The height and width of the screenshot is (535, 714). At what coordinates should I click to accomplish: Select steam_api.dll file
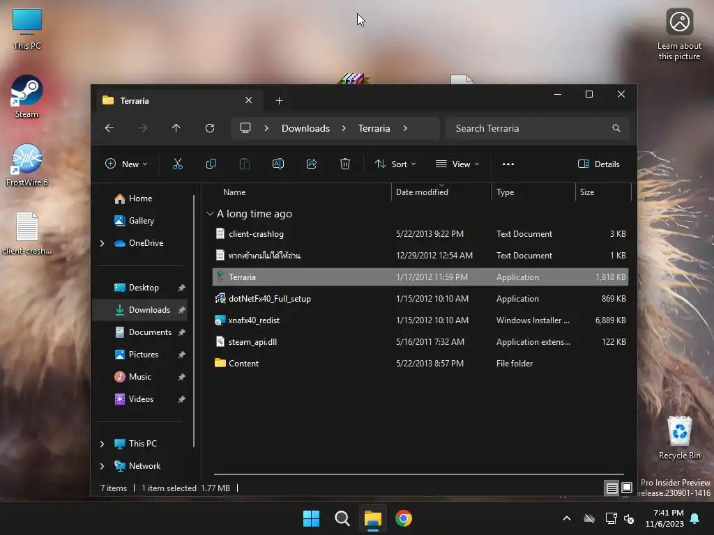[x=420, y=341]
